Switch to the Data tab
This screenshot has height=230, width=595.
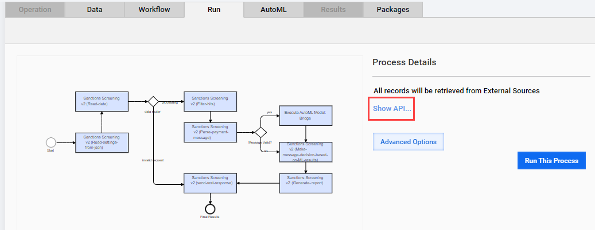95,10
